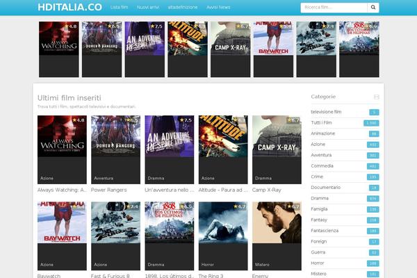417x278 pixels.
Task: Open Baywatch poster in top carousel
Action: click(x=273, y=49)
